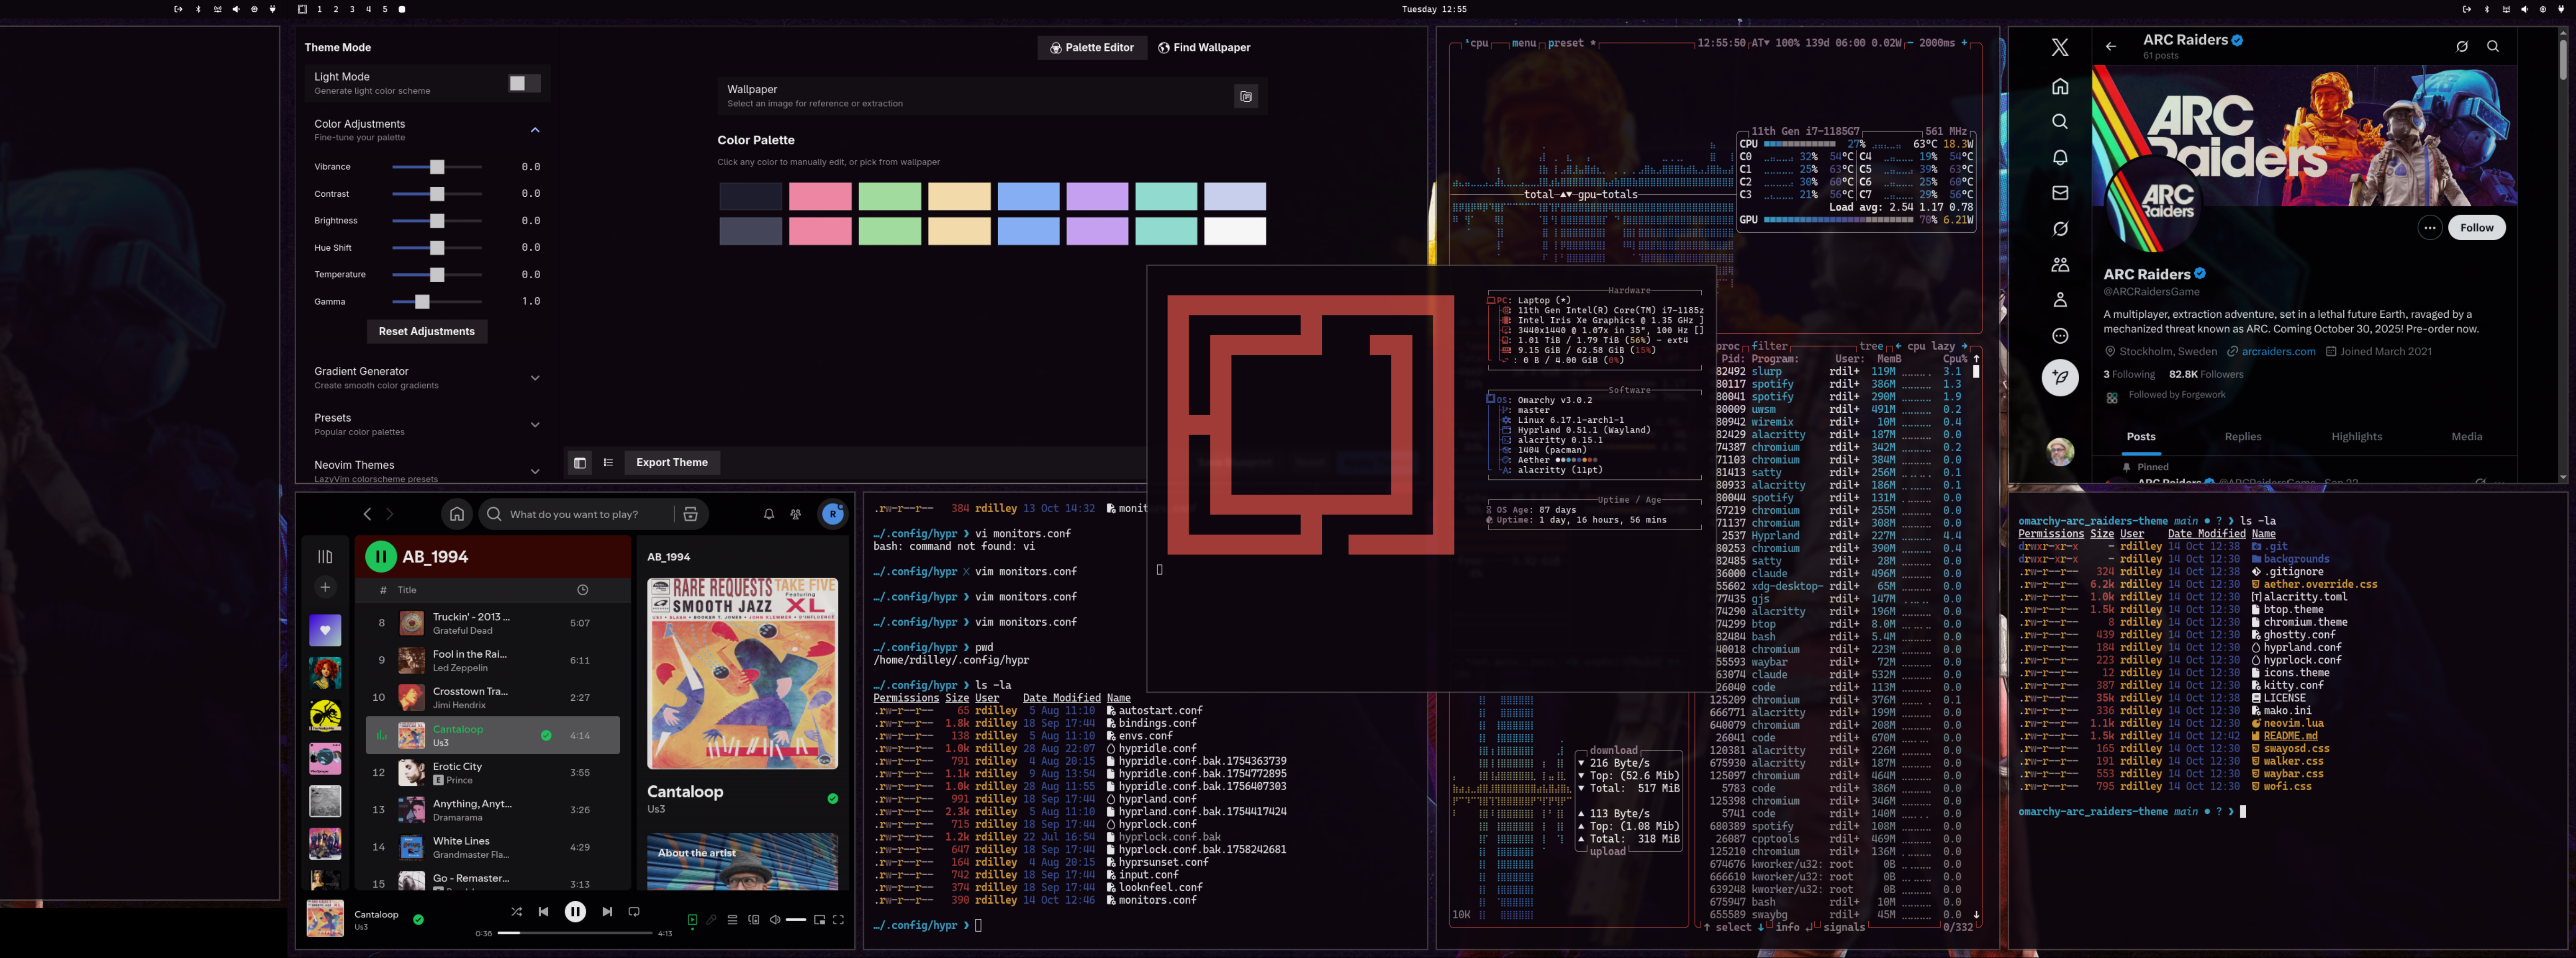Open the Liked Songs heart playlist
This screenshot has height=958, width=2576.
[x=325, y=630]
